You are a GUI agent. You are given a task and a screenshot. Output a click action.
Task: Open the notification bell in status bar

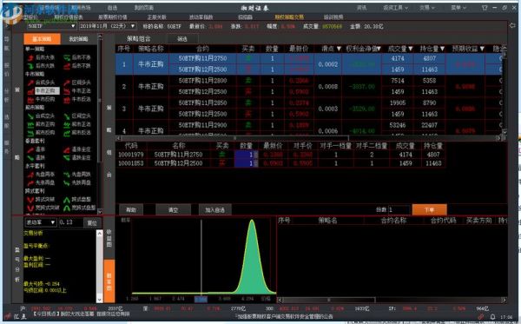[x=492, y=317]
